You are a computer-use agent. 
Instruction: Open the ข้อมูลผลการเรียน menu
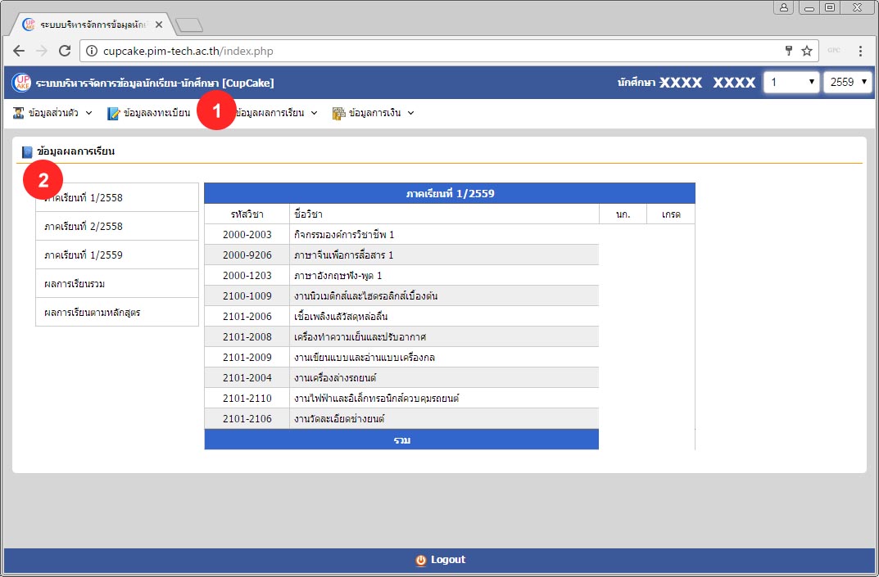(x=275, y=113)
